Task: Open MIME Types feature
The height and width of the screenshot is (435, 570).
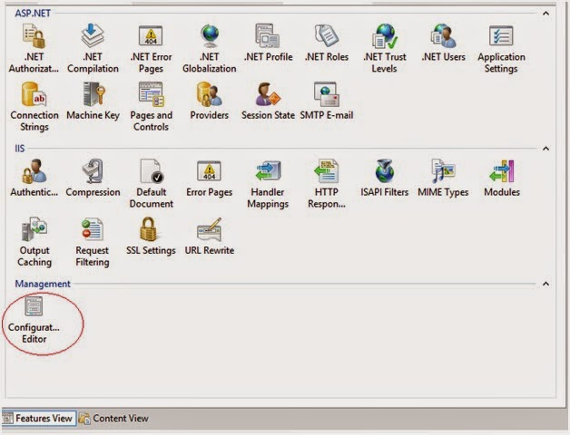Action: coord(443,178)
